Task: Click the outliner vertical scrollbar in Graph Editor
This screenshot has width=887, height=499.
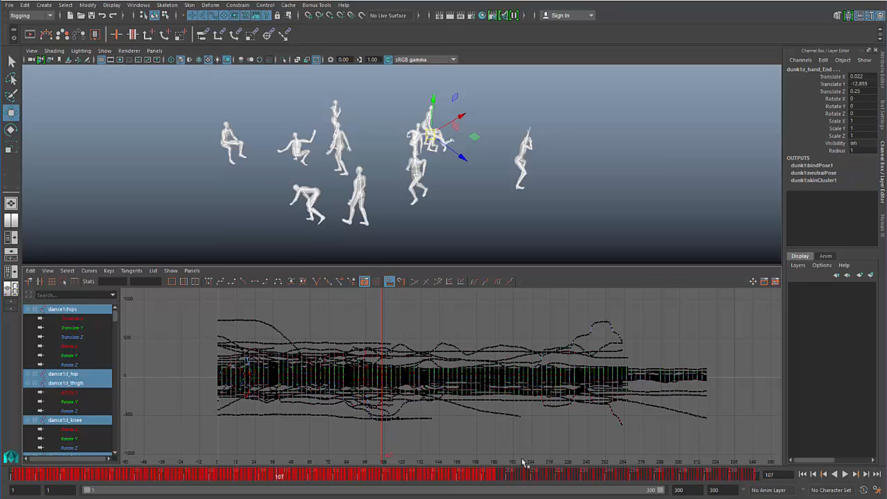Action: tap(115, 316)
